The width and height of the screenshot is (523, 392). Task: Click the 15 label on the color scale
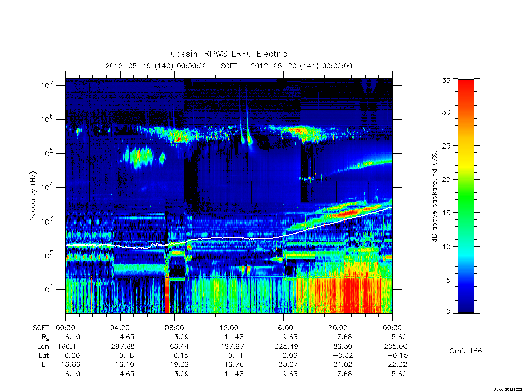coord(446,213)
